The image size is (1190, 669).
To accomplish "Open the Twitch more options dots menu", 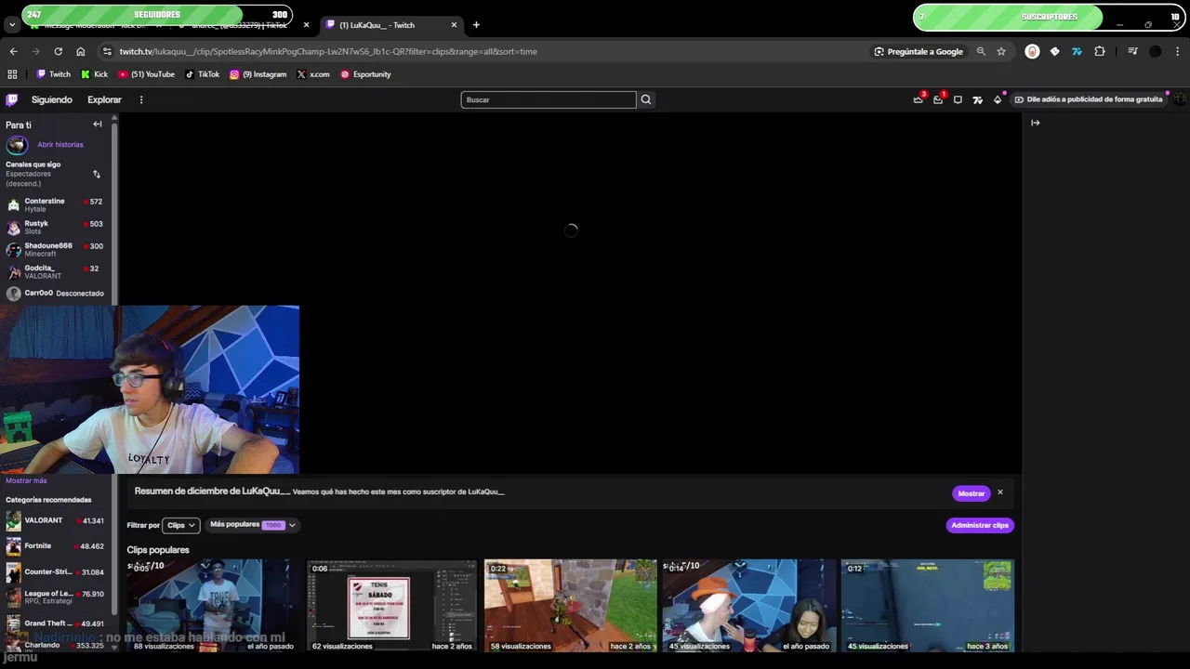I will click(x=141, y=99).
